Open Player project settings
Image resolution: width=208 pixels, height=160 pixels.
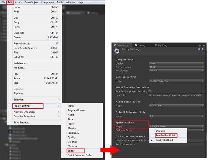[82, 124]
